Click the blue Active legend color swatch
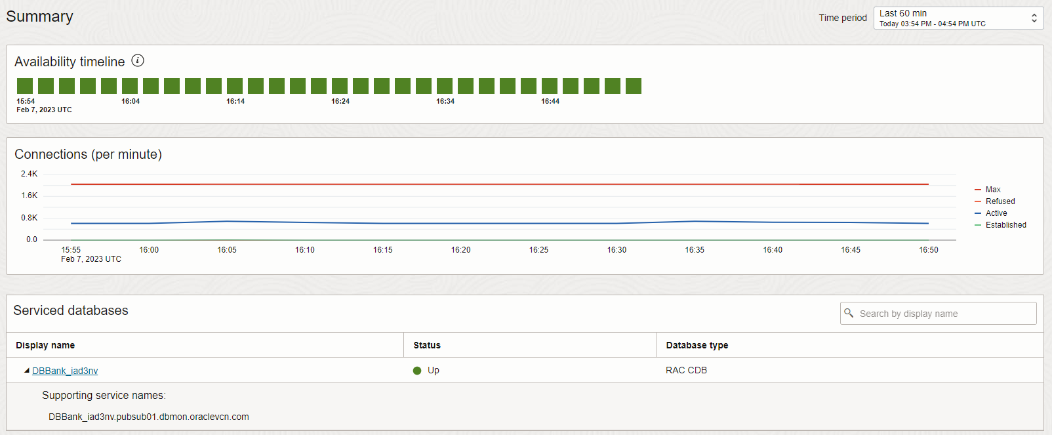Screen dimensions: 1052x435 [x=978, y=213]
